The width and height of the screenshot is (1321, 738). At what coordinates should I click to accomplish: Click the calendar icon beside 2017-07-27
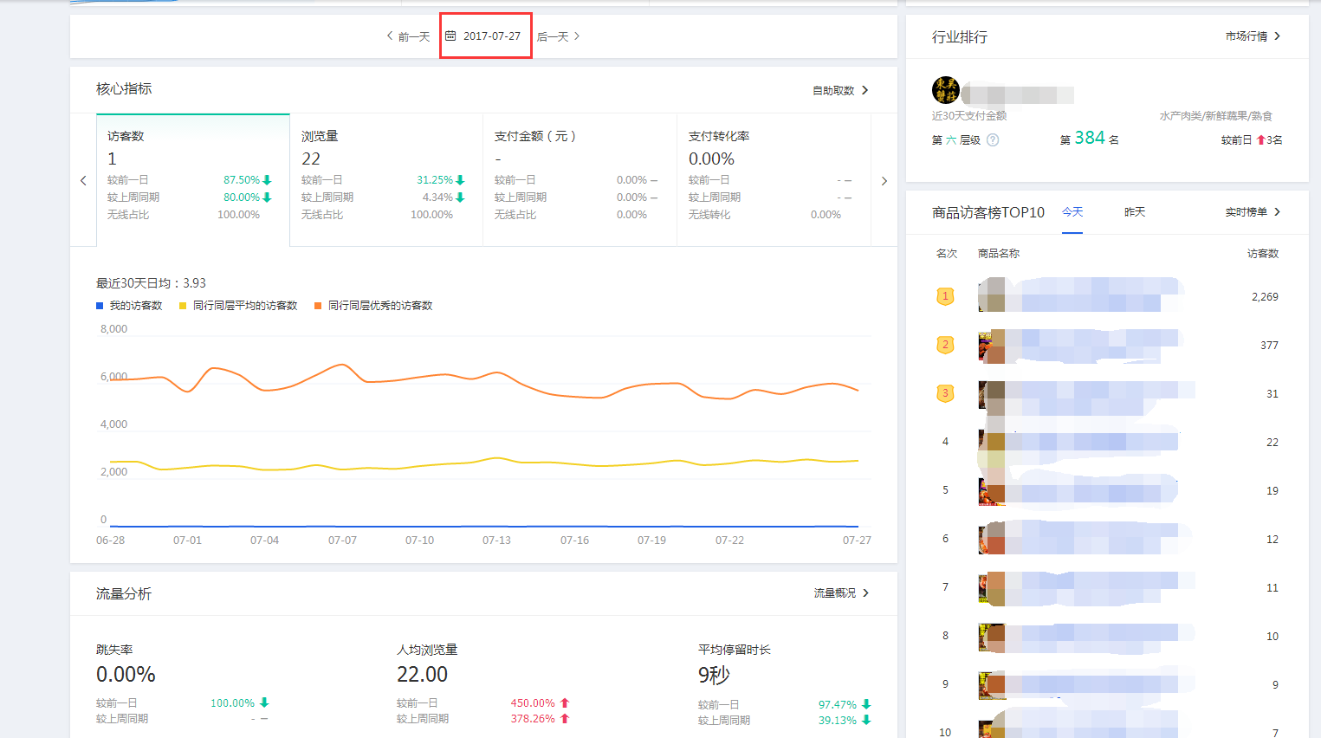point(450,36)
